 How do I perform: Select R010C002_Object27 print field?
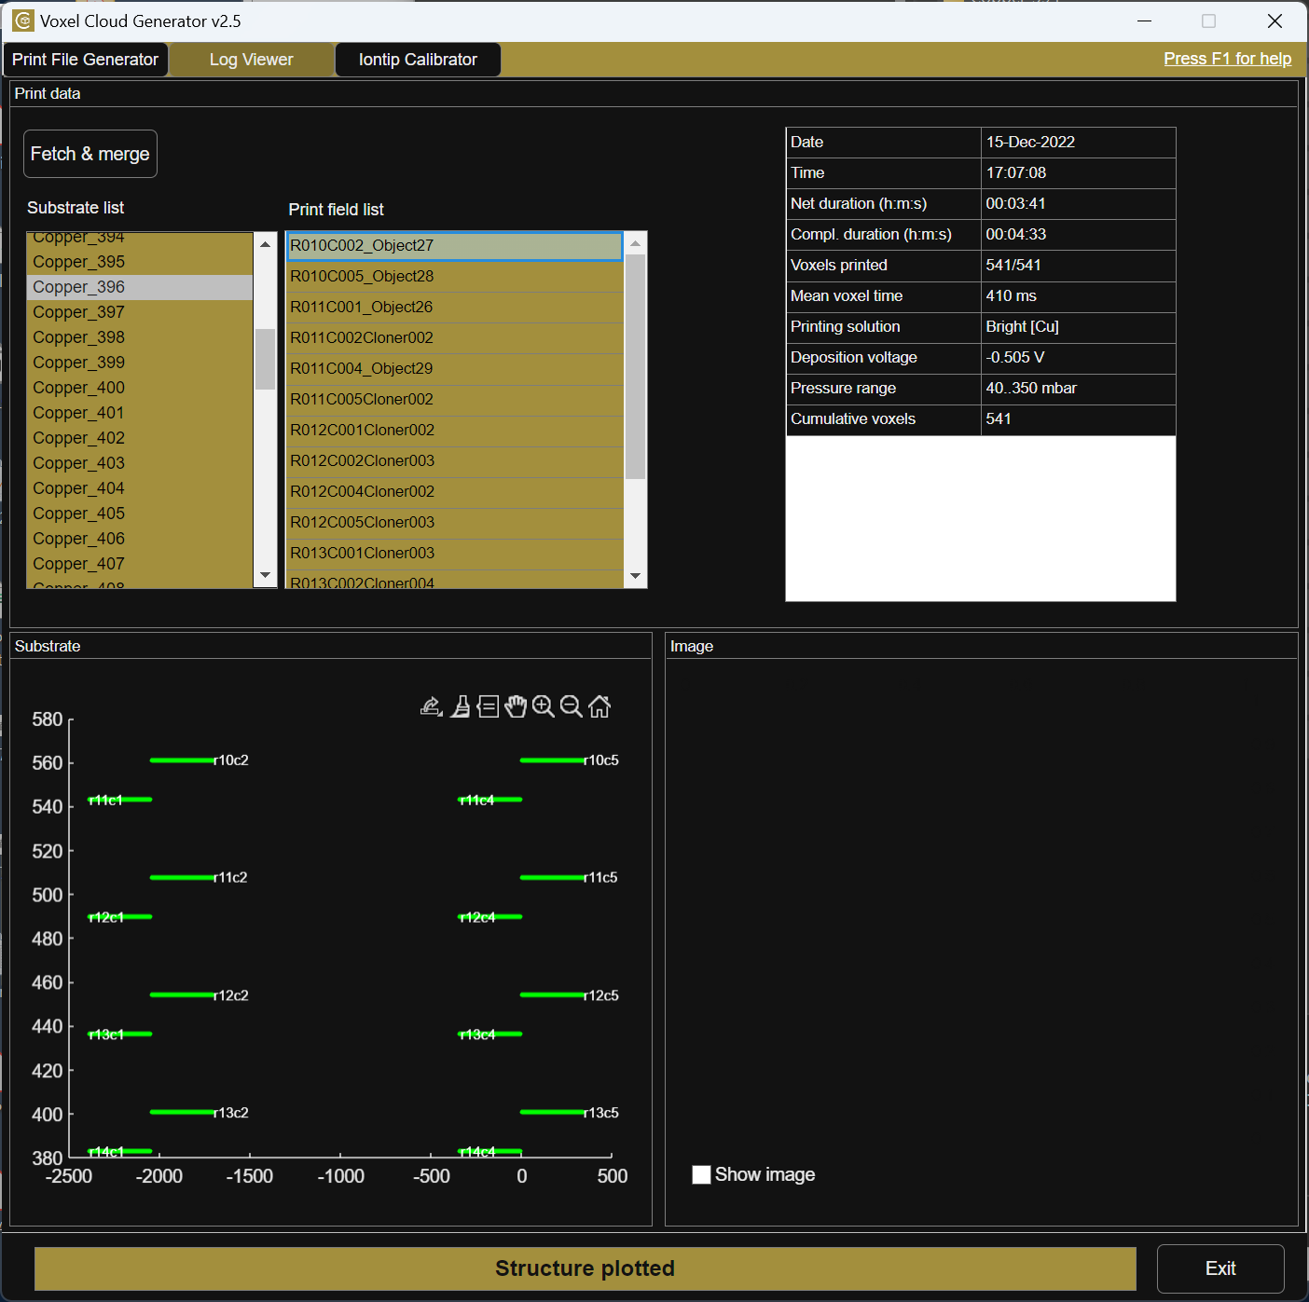click(454, 246)
